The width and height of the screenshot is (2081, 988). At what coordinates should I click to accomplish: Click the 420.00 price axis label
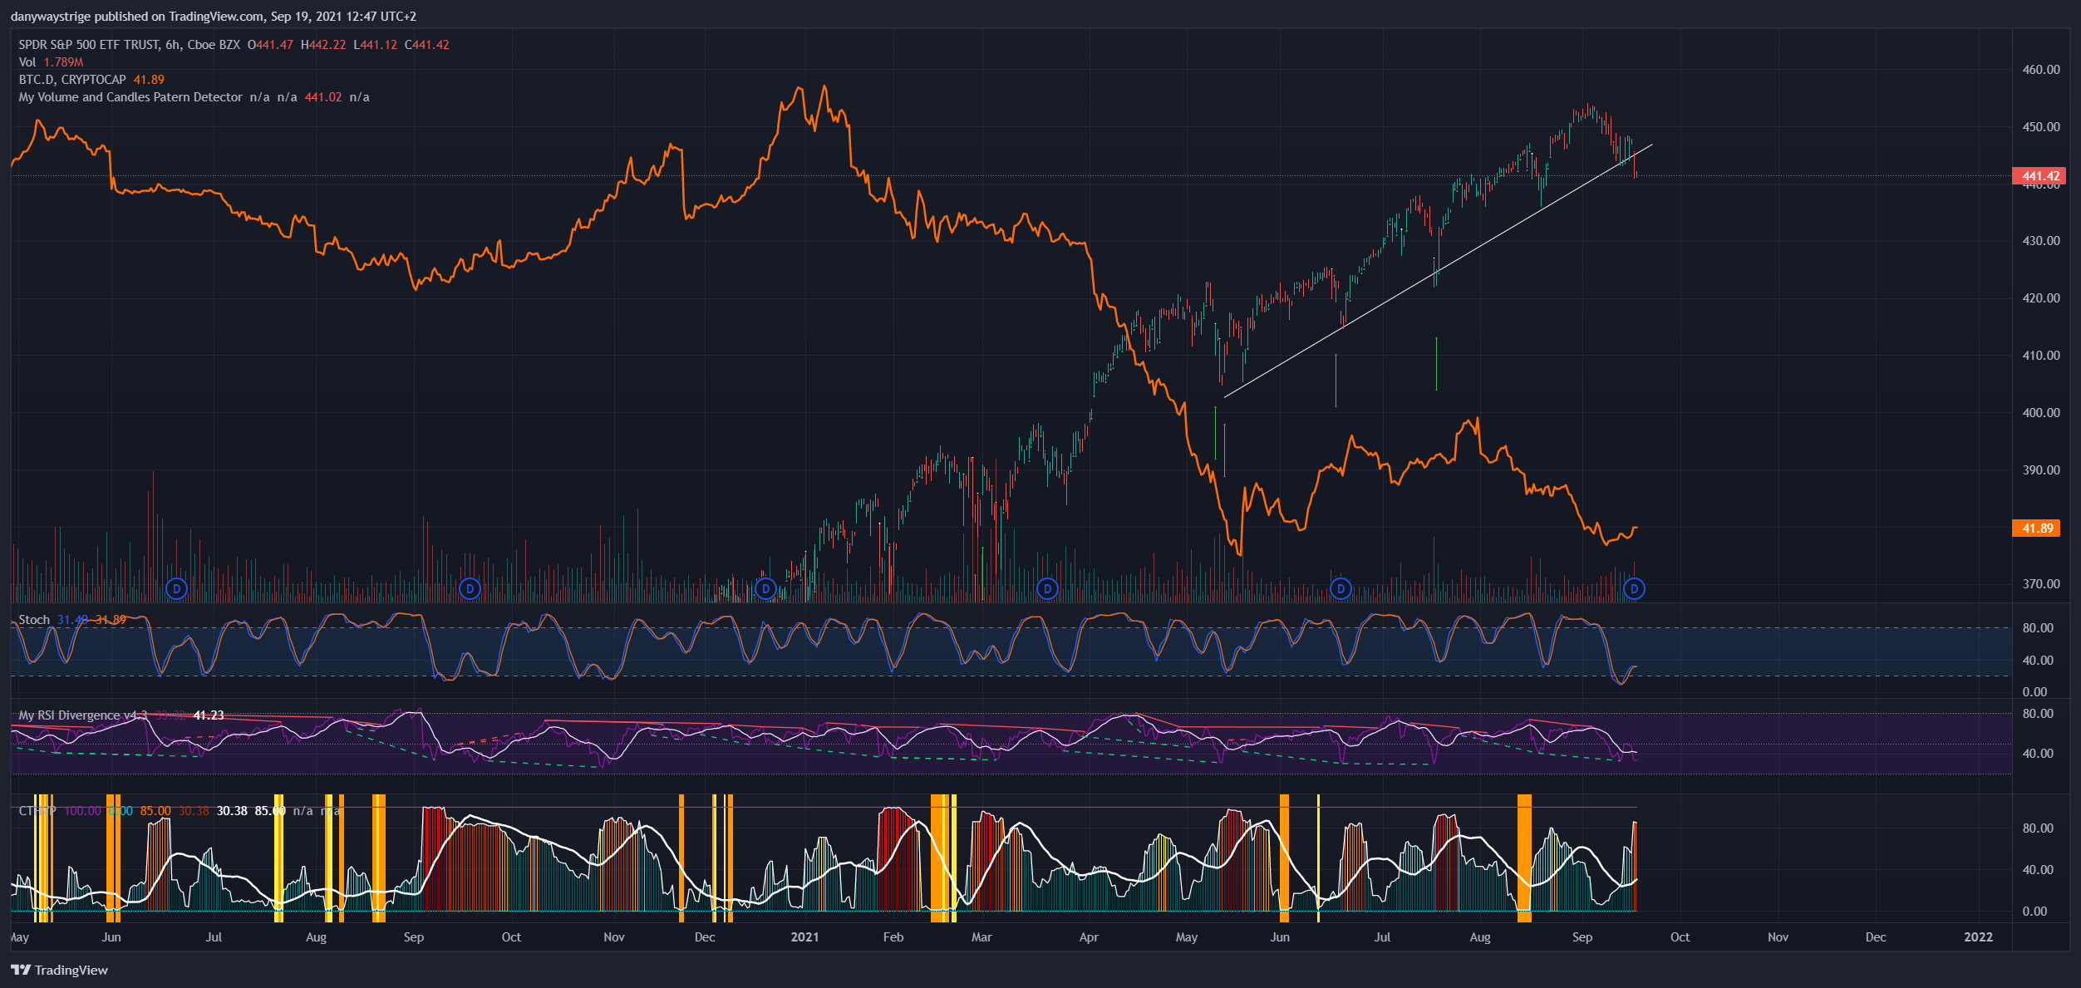(x=2041, y=298)
